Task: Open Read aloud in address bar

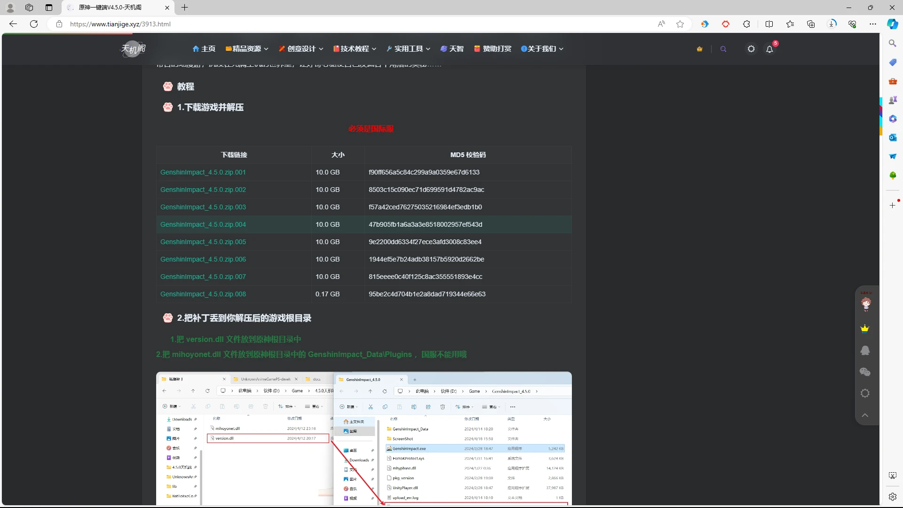Action: tap(661, 24)
